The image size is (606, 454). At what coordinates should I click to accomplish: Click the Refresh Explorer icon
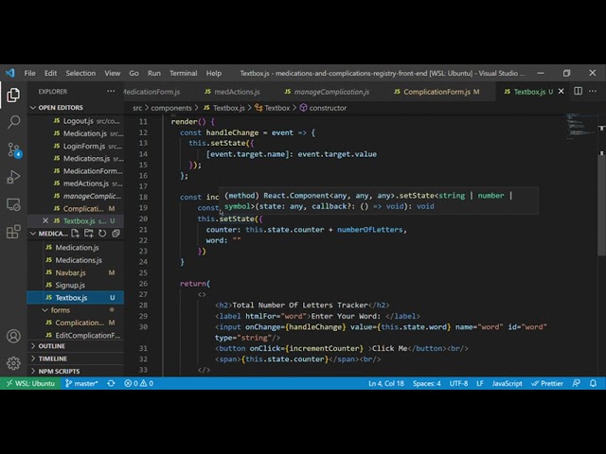coord(102,234)
